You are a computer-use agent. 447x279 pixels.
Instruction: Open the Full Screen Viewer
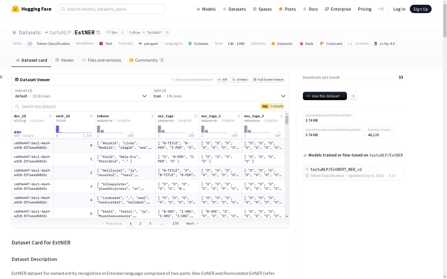(x=268, y=80)
